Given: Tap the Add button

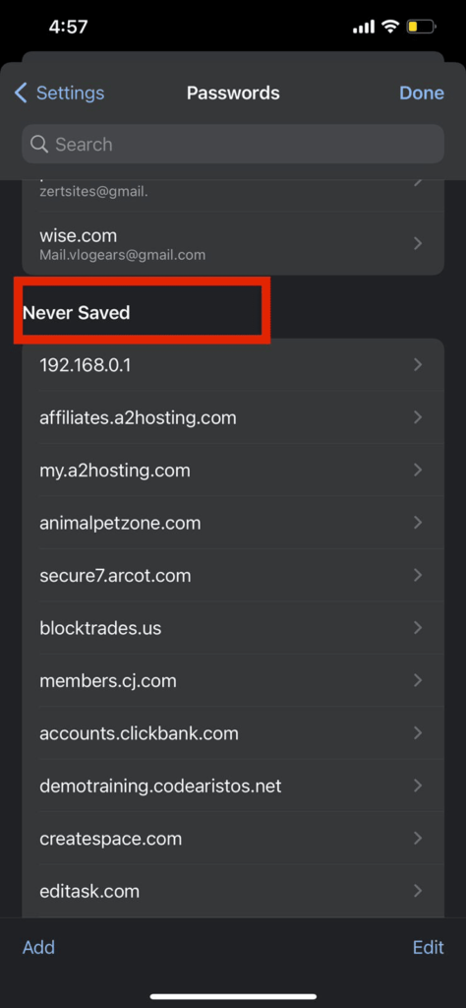Looking at the screenshot, I should click(38, 947).
